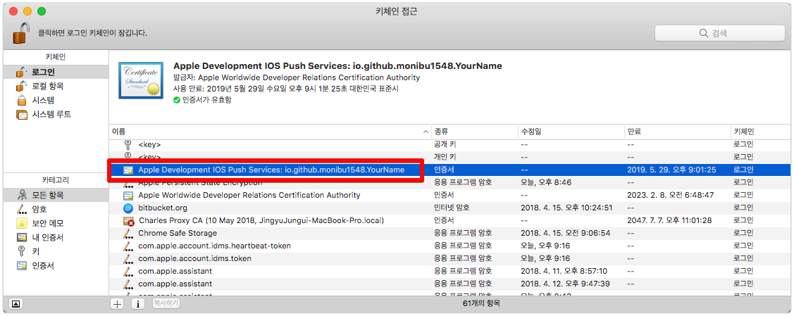Click the 내 인증서 certificate icon
The image size is (794, 316).
[22, 237]
